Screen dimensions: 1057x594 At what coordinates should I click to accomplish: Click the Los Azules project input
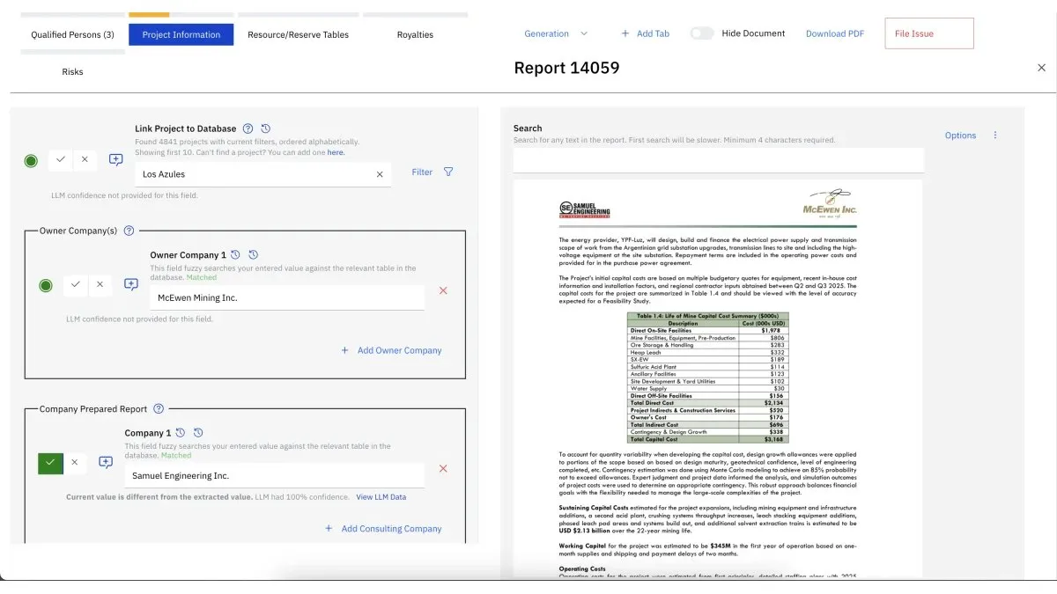[263, 174]
